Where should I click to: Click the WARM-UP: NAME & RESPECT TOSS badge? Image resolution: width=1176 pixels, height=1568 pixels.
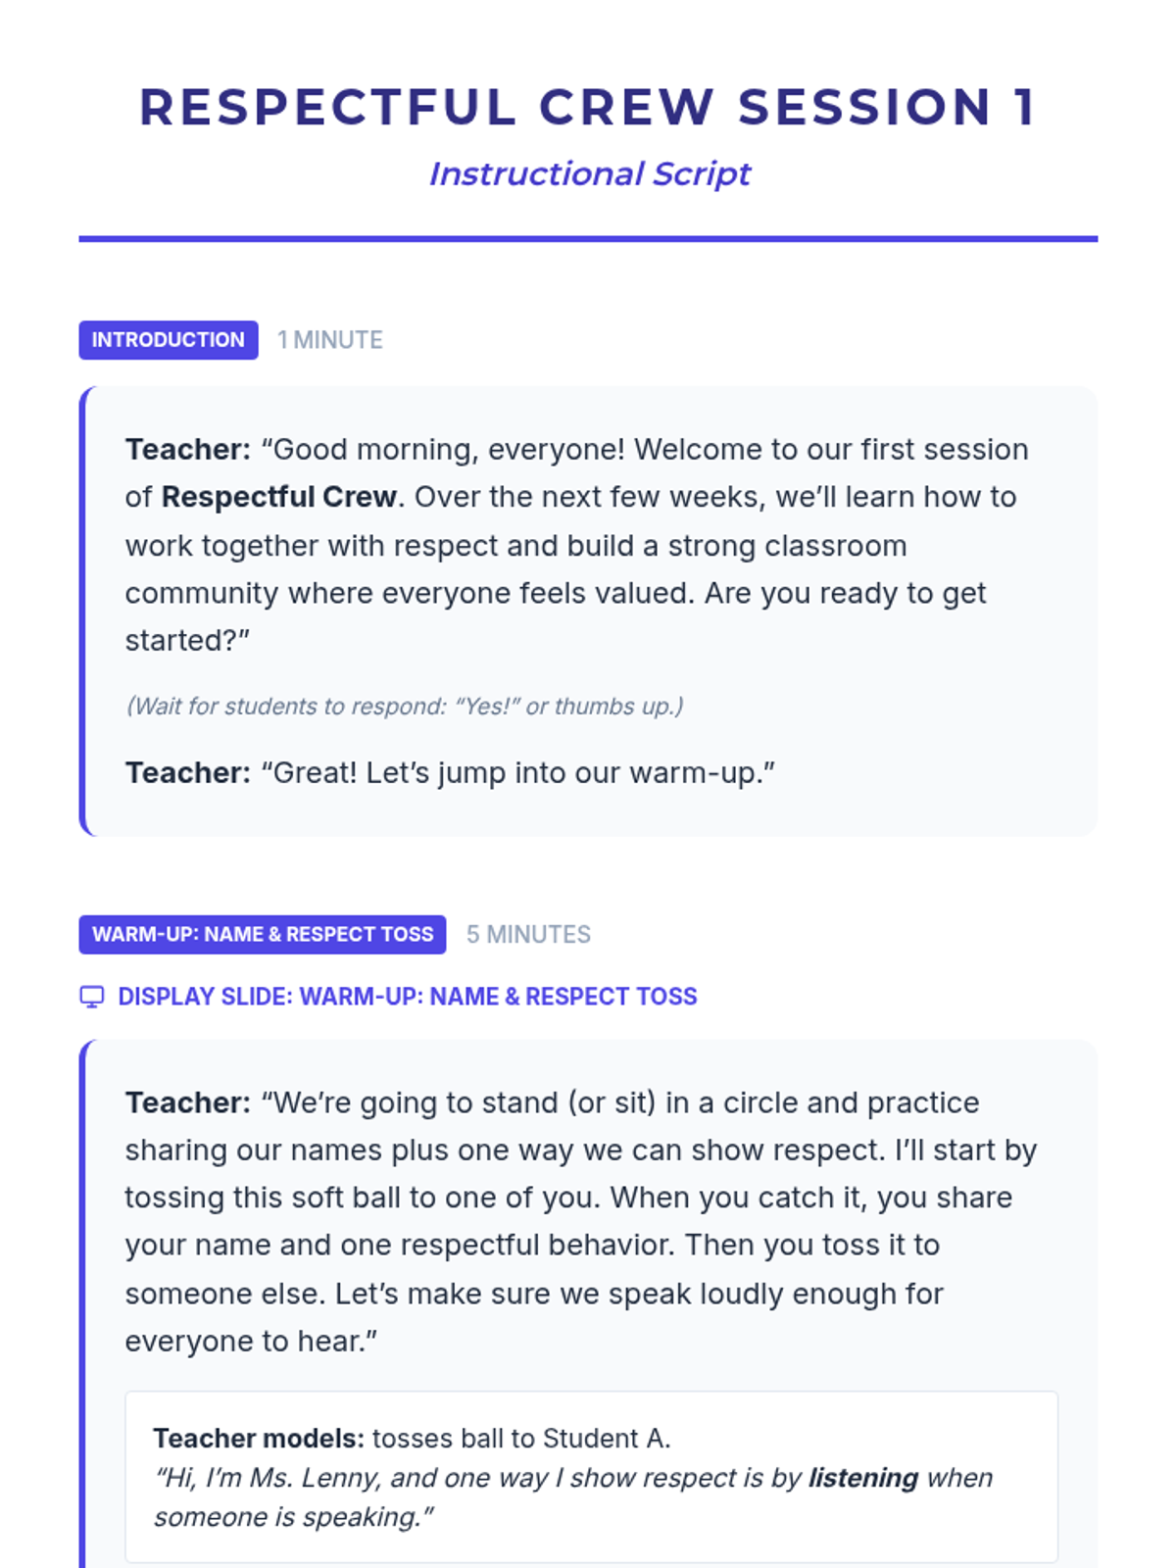pos(263,934)
